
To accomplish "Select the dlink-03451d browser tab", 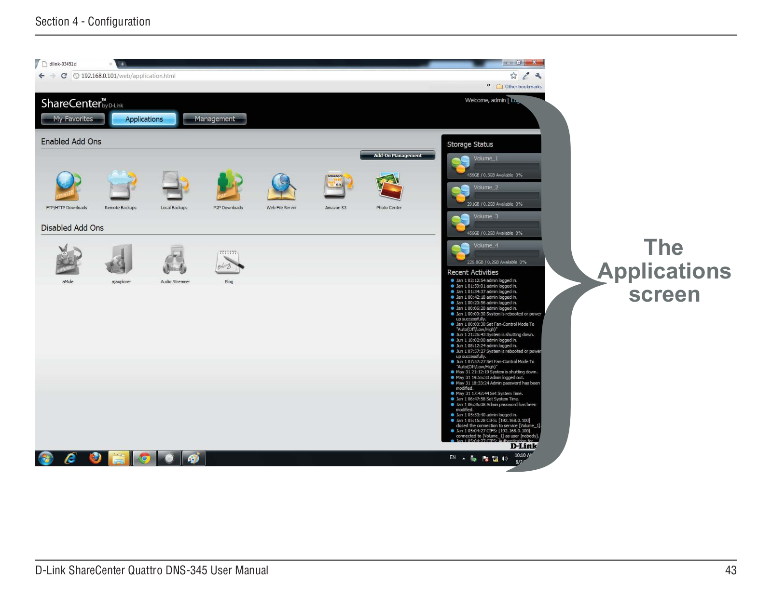I will pyautogui.click(x=77, y=64).
